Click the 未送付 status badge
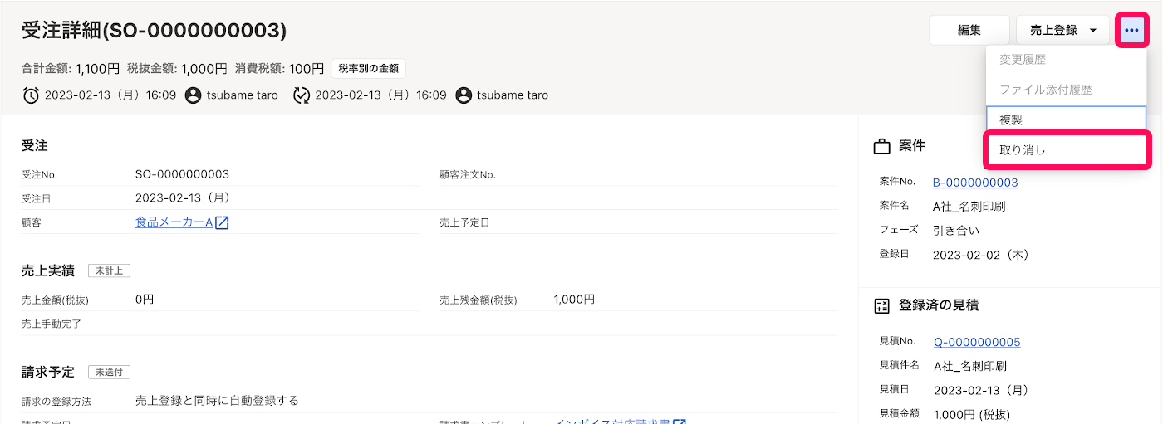 coord(110,373)
